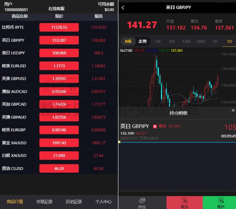Select the 原油 CLUSD product name

pyautogui.click(x=13, y=168)
